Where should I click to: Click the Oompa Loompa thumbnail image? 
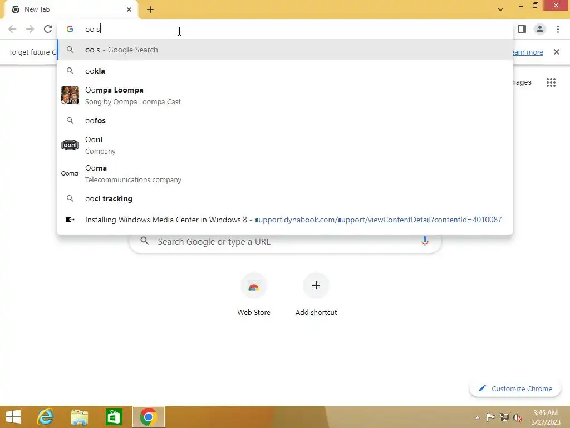70,95
